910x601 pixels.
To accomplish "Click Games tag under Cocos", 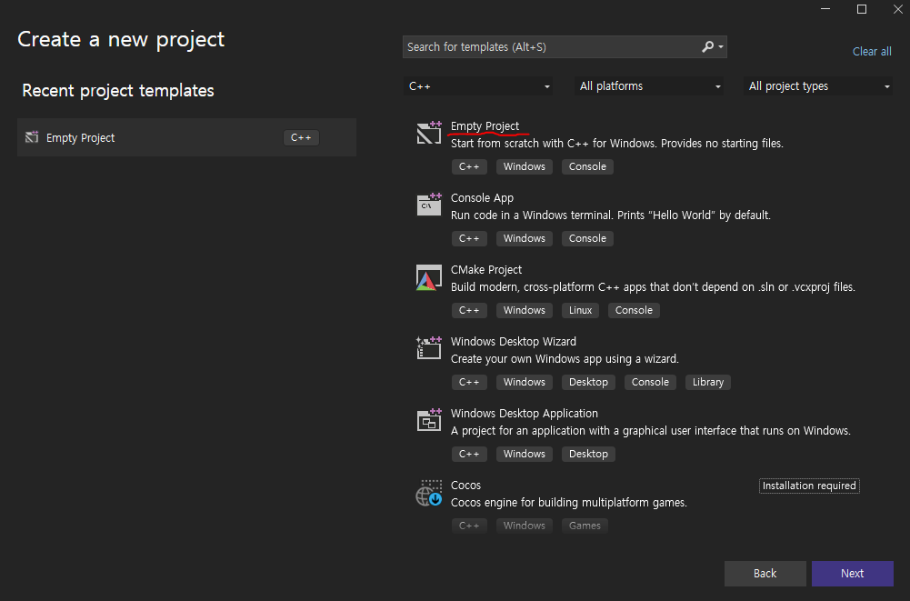I will tap(585, 526).
